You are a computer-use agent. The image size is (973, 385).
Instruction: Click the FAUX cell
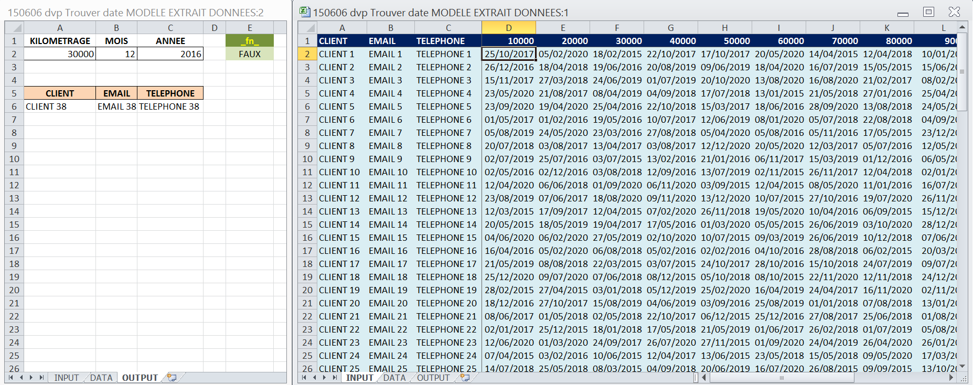click(x=250, y=54)
